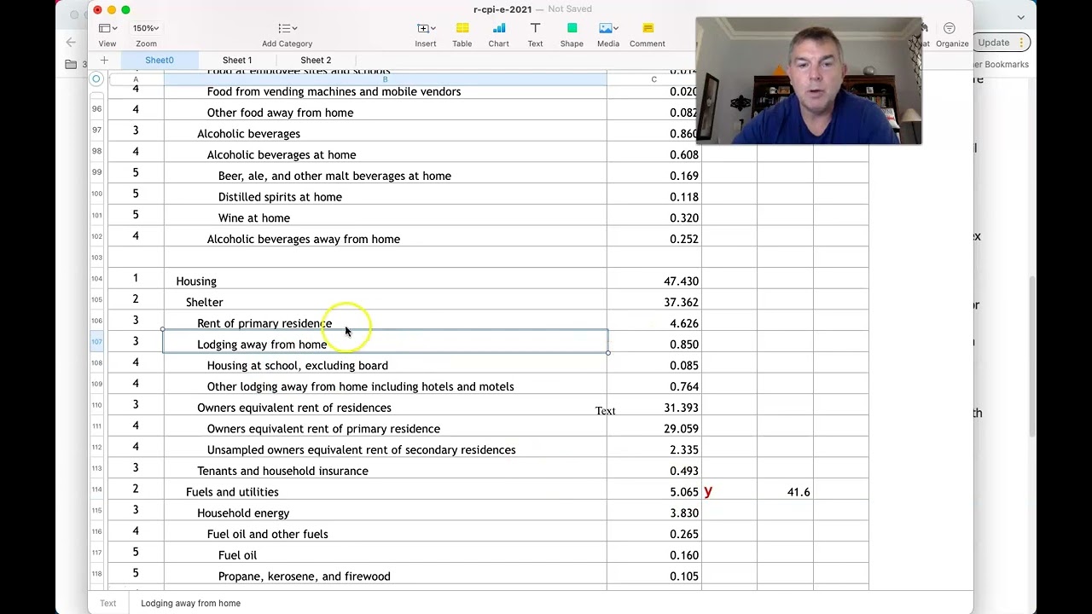This screenshot has height=614, width=1092.
Task: Expand the browser tab list chevron
Action: (1020, 17)
